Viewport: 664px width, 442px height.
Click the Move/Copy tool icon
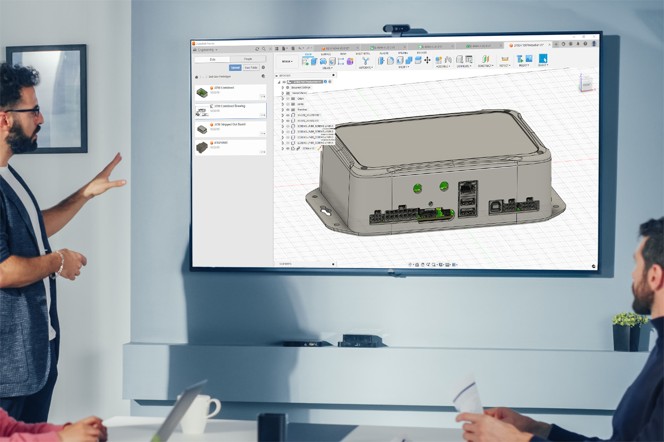(x=426, y=60)
